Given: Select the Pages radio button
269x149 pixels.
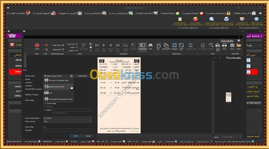Looking at the screenshot, I should click(x=45, y=110).
